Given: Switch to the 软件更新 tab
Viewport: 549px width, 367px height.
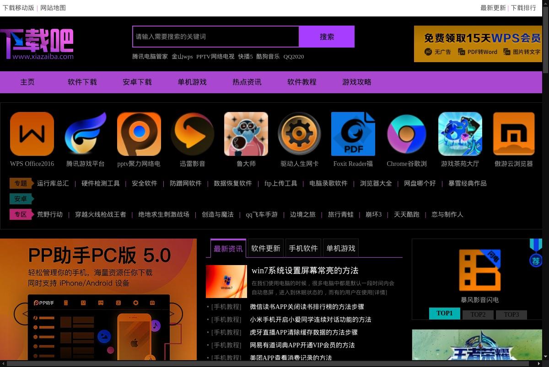Looking at the screenshot, I should tap(266, 248).
